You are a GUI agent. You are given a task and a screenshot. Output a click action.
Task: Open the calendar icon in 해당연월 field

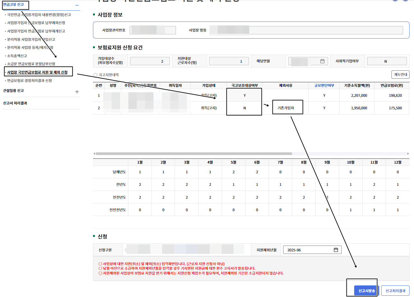click(x=322, y=61)
